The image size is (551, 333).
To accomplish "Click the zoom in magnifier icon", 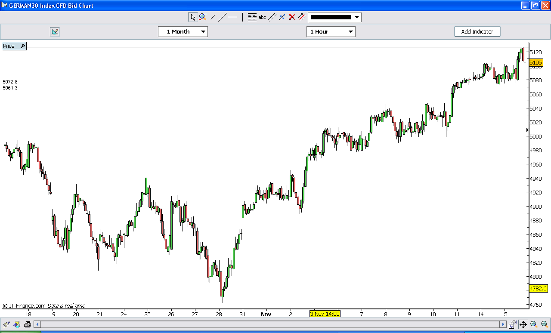I will tap(544, 324).
